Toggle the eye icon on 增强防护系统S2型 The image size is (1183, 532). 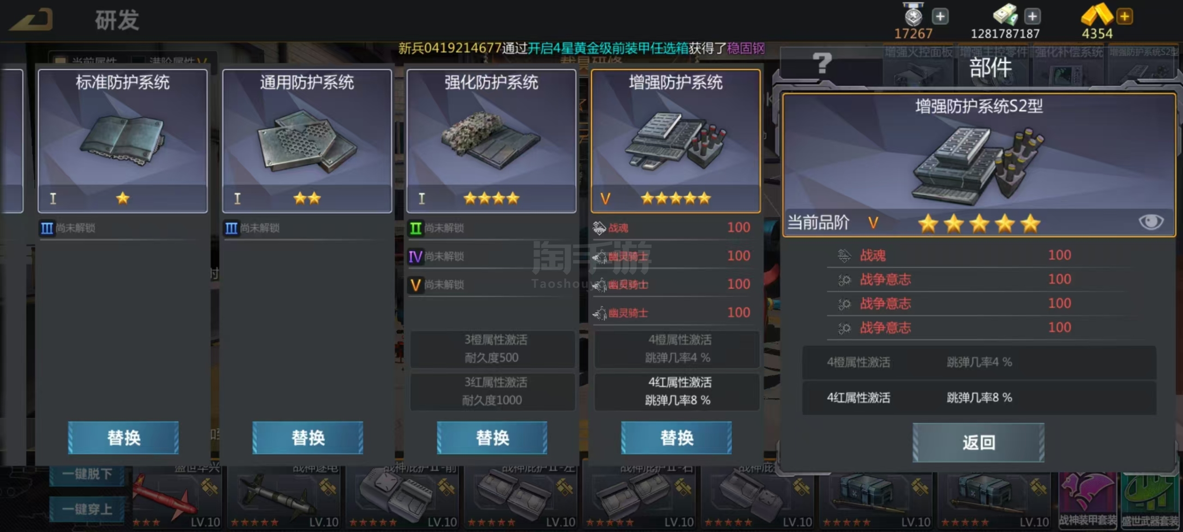point(1151,222)
